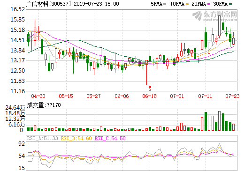244x171 pixels.
Task: Click the 54 RSI axis label
Action: coord(22,156)
